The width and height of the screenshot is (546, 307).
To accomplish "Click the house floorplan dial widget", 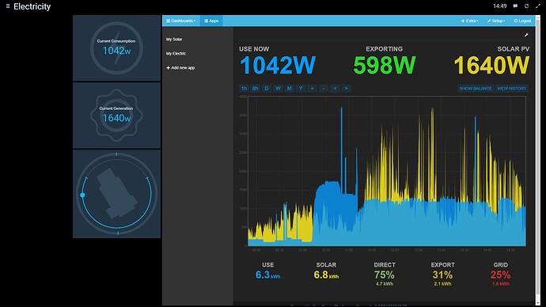I will click(116, 194).
